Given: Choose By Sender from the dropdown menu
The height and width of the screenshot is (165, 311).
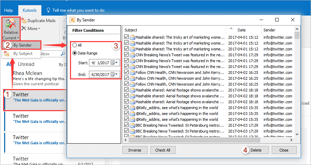Looking at the screenshot, I should pyautogui.click(x=23, y=45).
